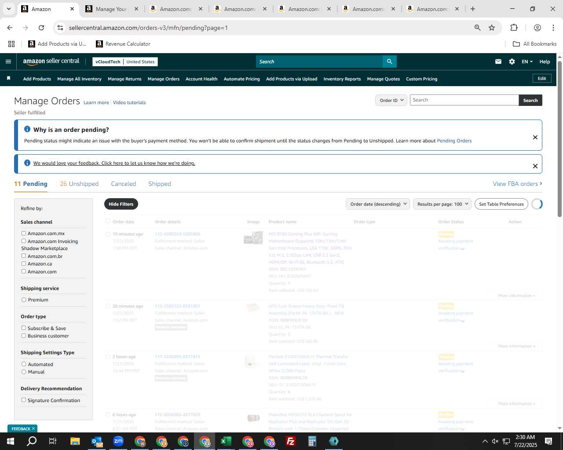This screenshot has width=563, height=450.
Task: Check the Amazon.com.br sales channel
Action: (24, 256)
